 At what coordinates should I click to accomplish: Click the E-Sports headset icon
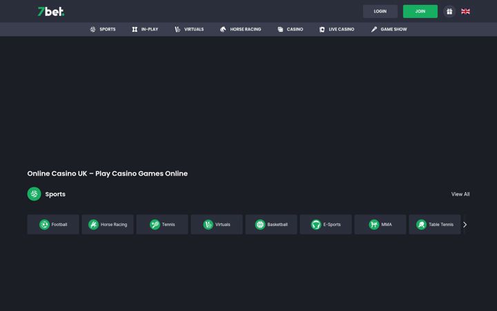(x=316, y=225)
